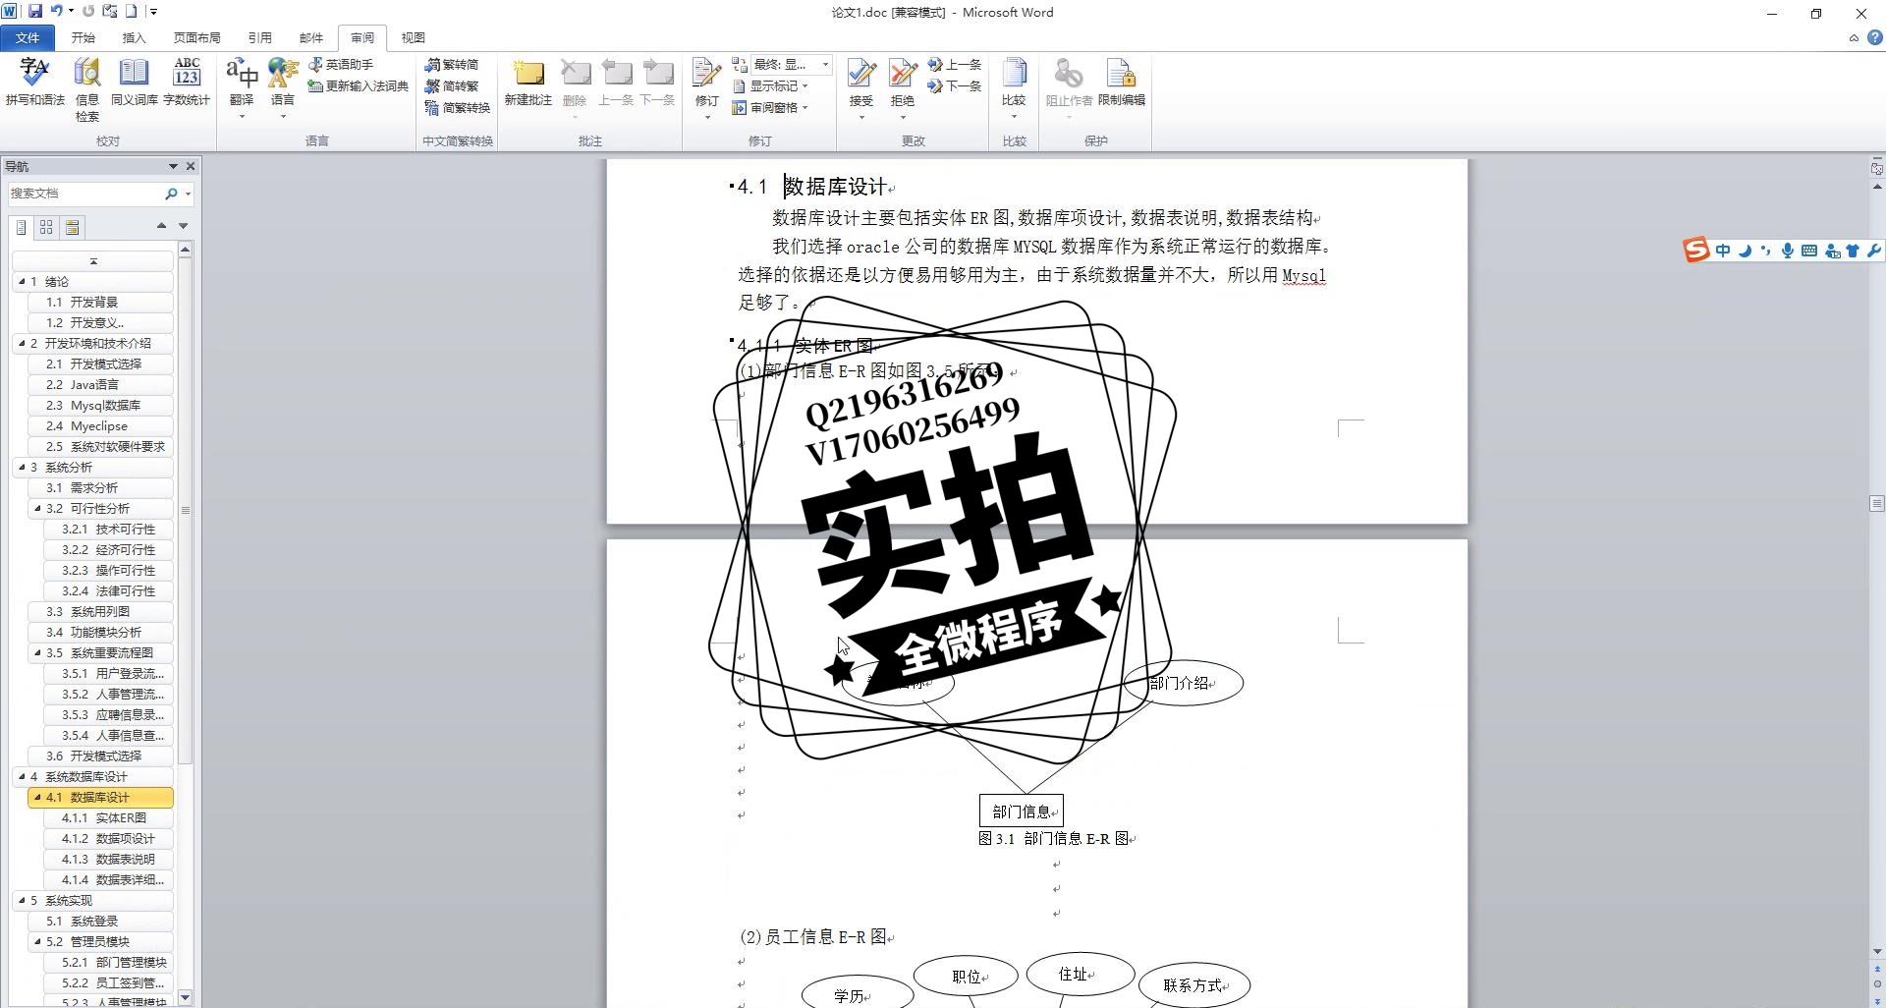
Task: Jump to heading '3.3 系统用列图'
Action: (x=101, y=611)
